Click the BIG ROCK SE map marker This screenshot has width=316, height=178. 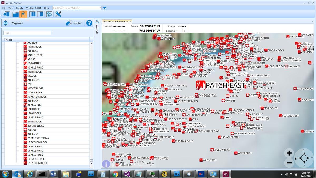262,108
